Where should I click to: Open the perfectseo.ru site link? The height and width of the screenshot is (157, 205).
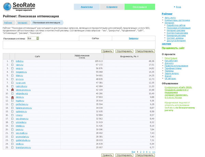pyautogui.click(x=22, y=104)
